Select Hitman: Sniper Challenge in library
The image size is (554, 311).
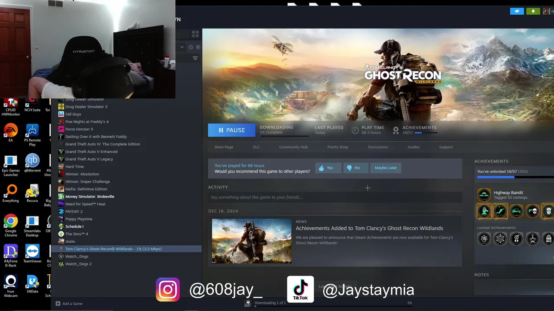87,181
